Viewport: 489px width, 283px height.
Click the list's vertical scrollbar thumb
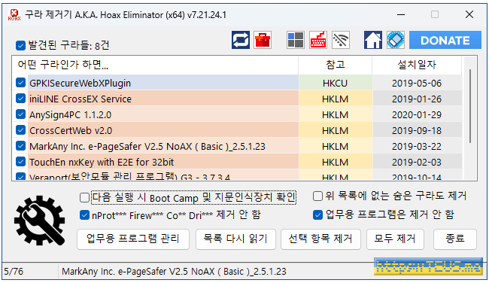point(470,106)
